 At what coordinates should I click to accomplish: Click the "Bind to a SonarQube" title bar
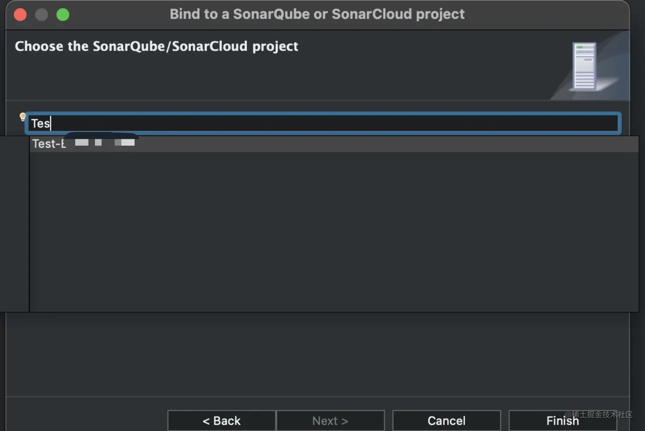click(317, 14)
